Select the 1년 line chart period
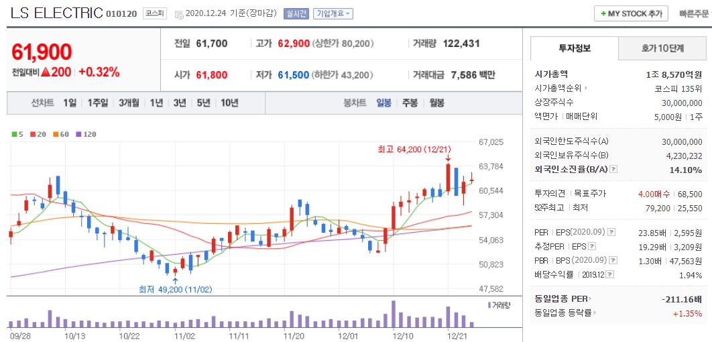The image size is (712, 342). pos(156,103)
